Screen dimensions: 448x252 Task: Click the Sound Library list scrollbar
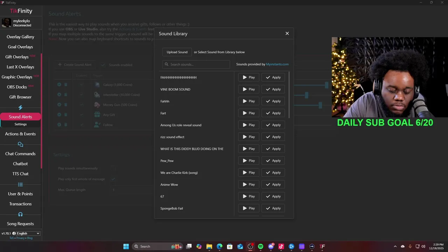[x=289, y=94]
